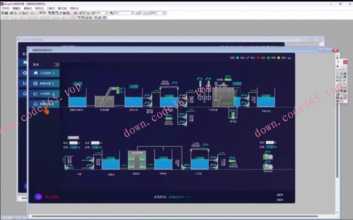The height and width of the screenshot is (220, 353).
Task: Click the 停止系统 button
Action: 52,197
